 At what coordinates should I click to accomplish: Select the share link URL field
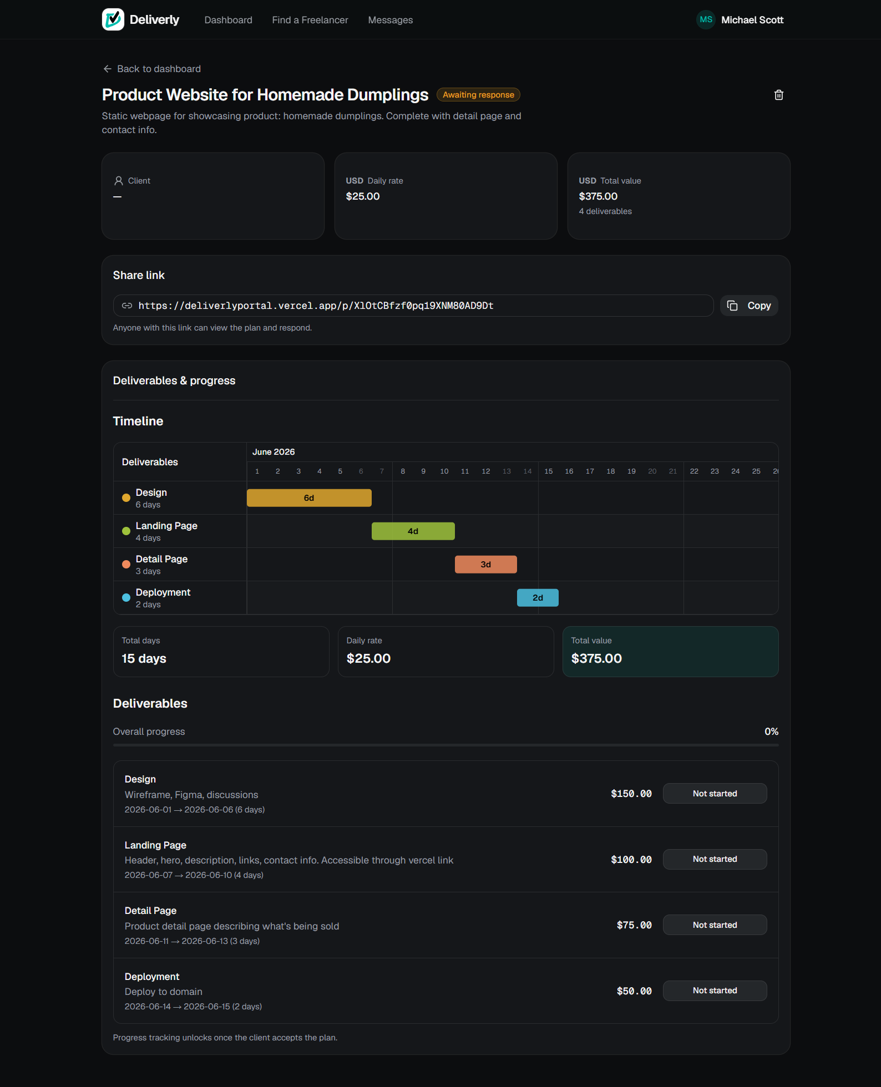coord(413,306)
